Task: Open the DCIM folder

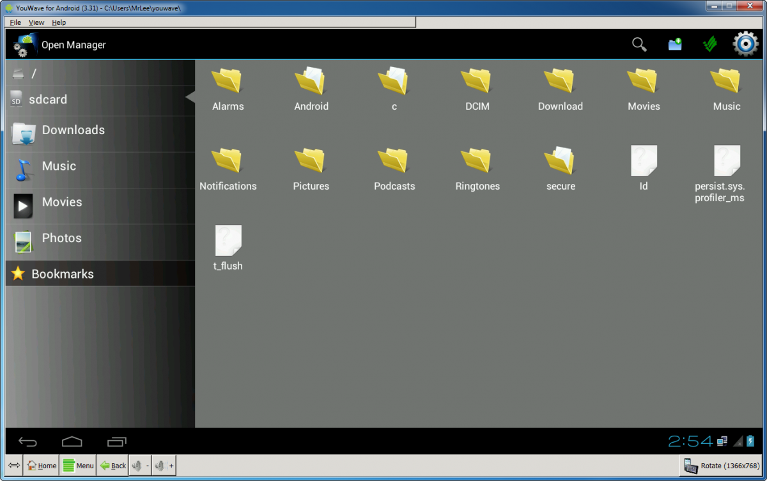Action: click(x=477, y=89)
